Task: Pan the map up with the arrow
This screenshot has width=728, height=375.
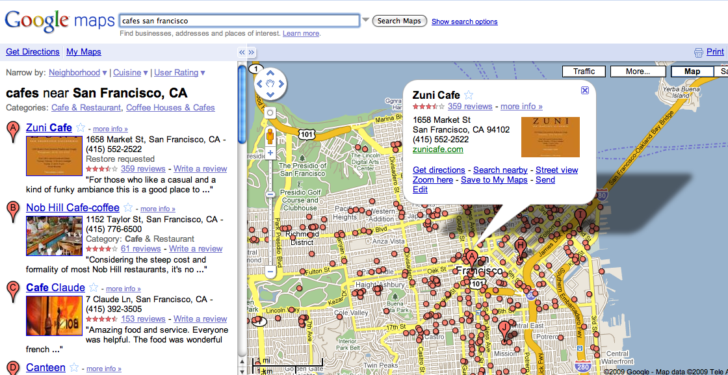Action: pyautogui.click(x=271, y=73)
